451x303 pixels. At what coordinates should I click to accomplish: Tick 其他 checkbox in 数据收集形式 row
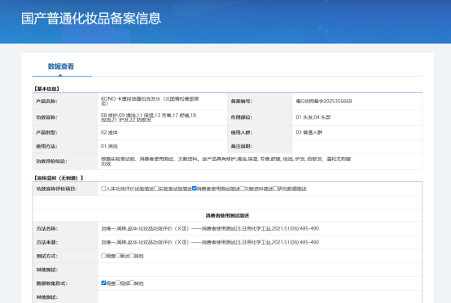point(132,283)
